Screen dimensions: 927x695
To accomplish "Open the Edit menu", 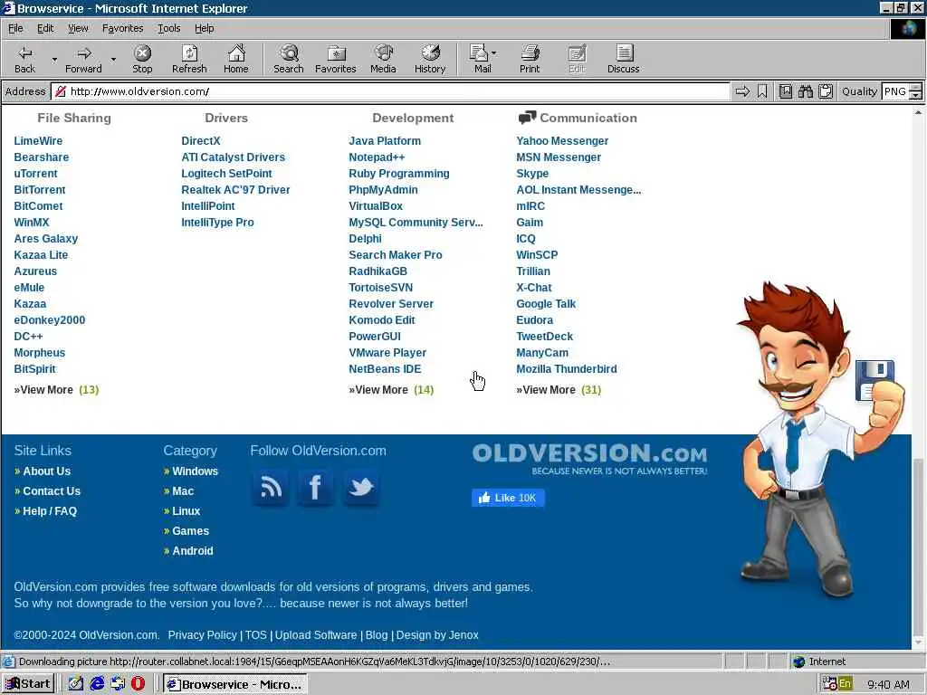I will point(45,28).
